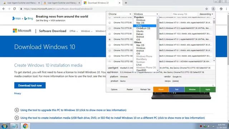Click the red tray icon in the taskbar
This screenshot has width=229, height=129.
[x=201, y=126]
